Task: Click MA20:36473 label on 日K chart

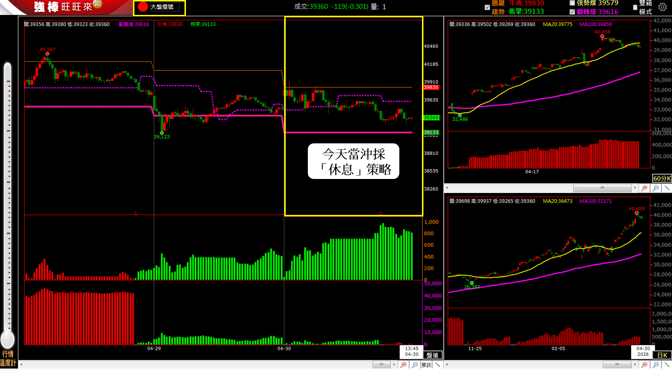Action: pyautogui.click(x=557, y=201)
